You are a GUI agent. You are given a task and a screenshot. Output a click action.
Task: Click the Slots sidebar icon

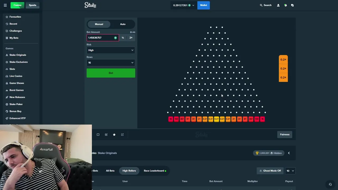pyautogui.click(x=7, y=69)
